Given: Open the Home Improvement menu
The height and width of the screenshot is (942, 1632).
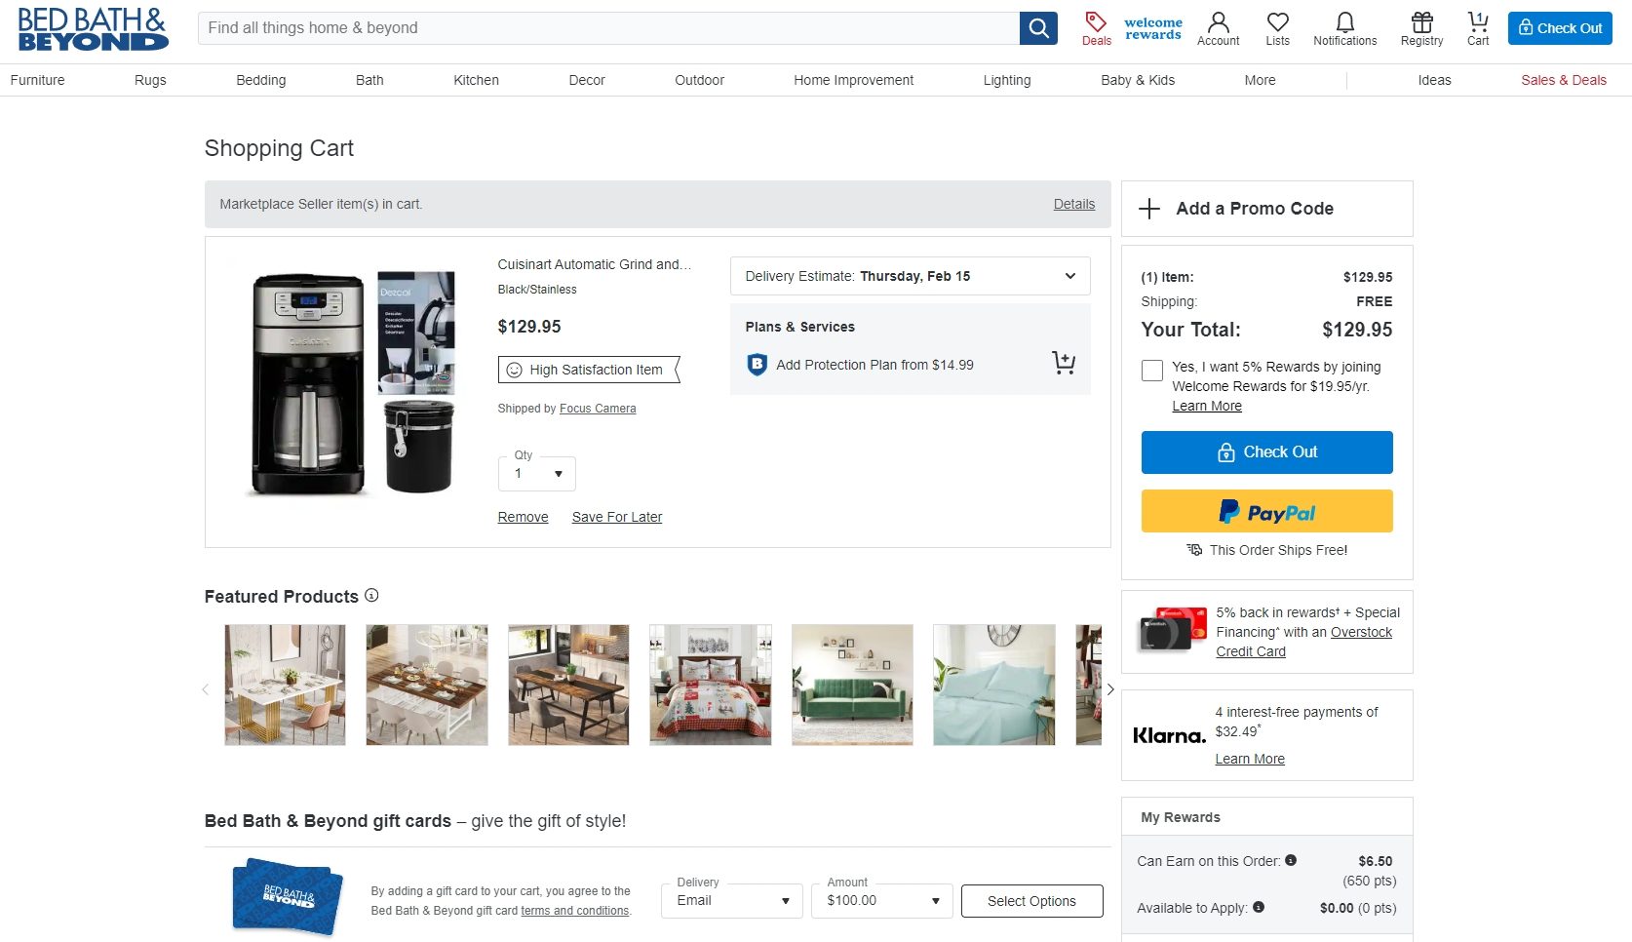Looking at the screenshot, I should pos(853,80).
